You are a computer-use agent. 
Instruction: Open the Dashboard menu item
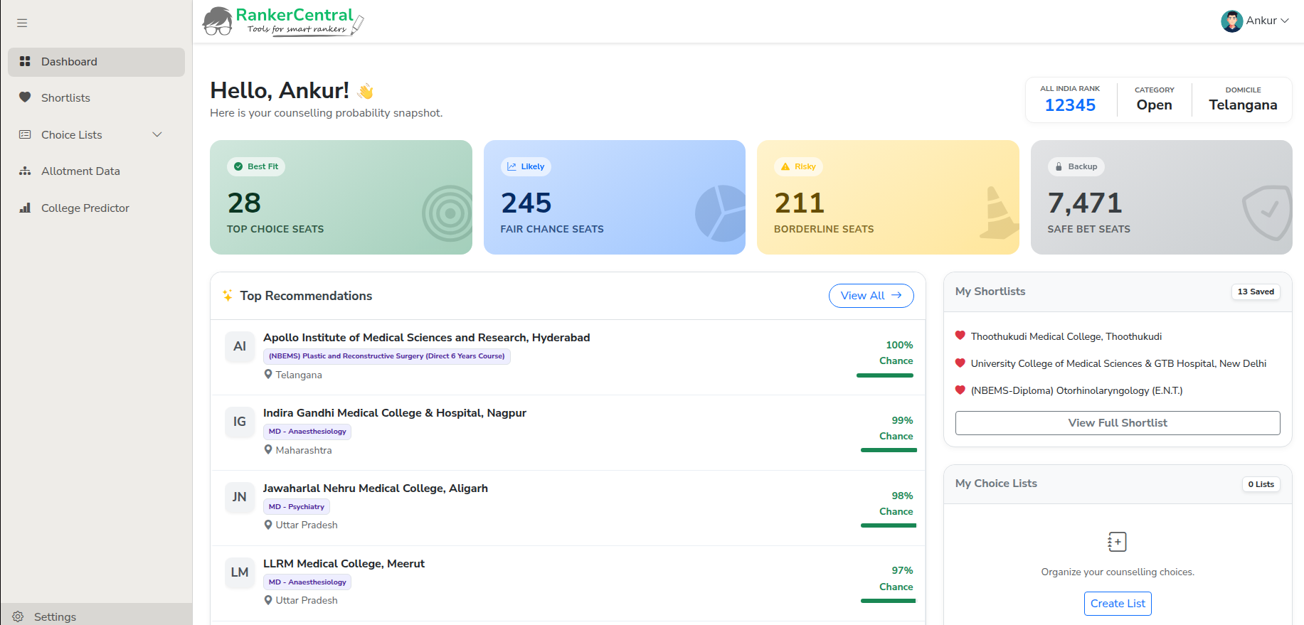click(96, 62)
